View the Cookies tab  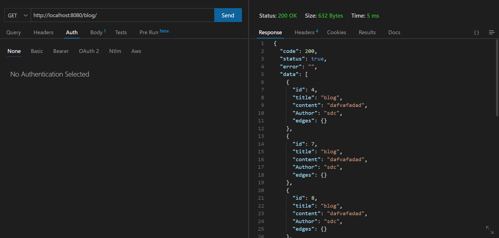(x=337, y=32)
